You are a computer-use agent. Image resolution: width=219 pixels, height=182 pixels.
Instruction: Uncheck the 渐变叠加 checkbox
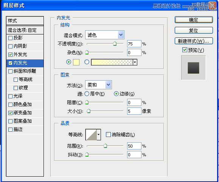[x=10, y=113]
